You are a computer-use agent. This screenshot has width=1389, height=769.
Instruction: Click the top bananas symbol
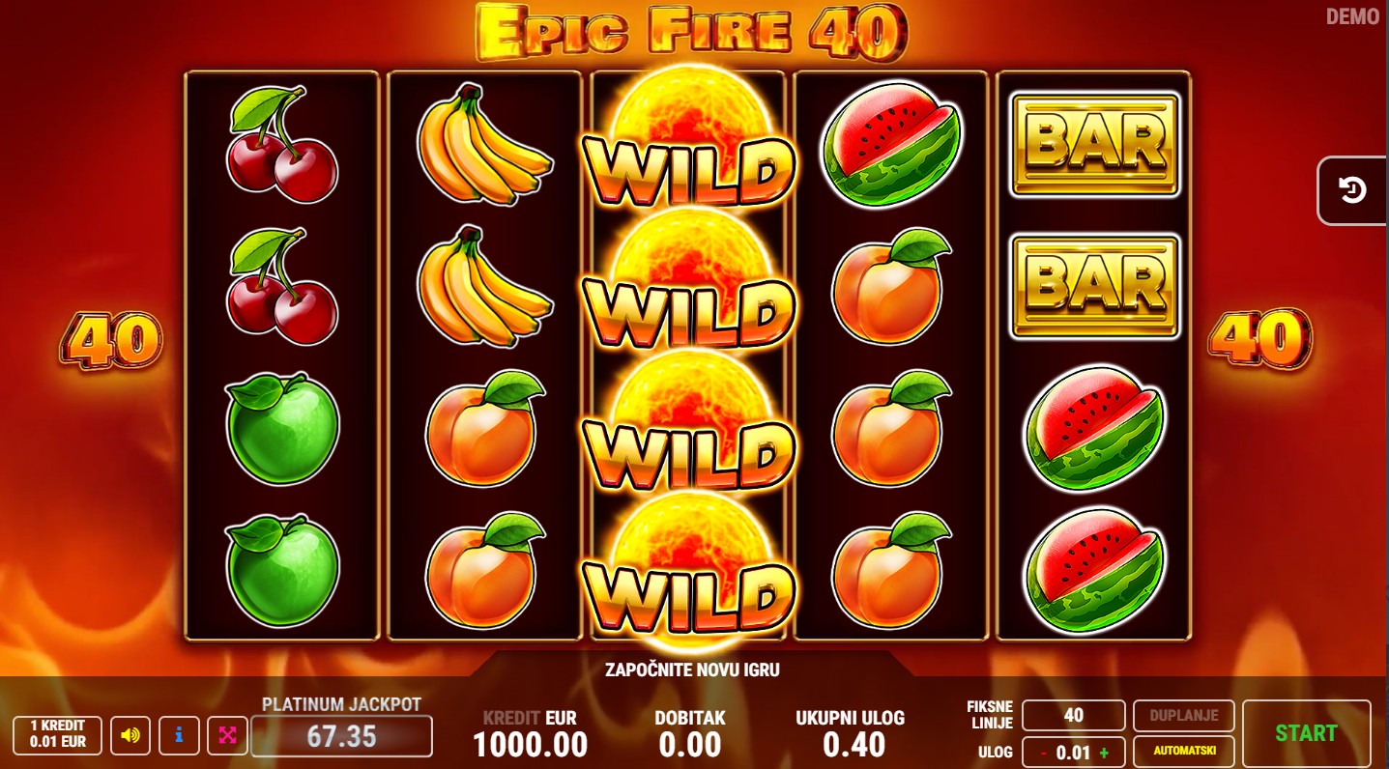484,144
